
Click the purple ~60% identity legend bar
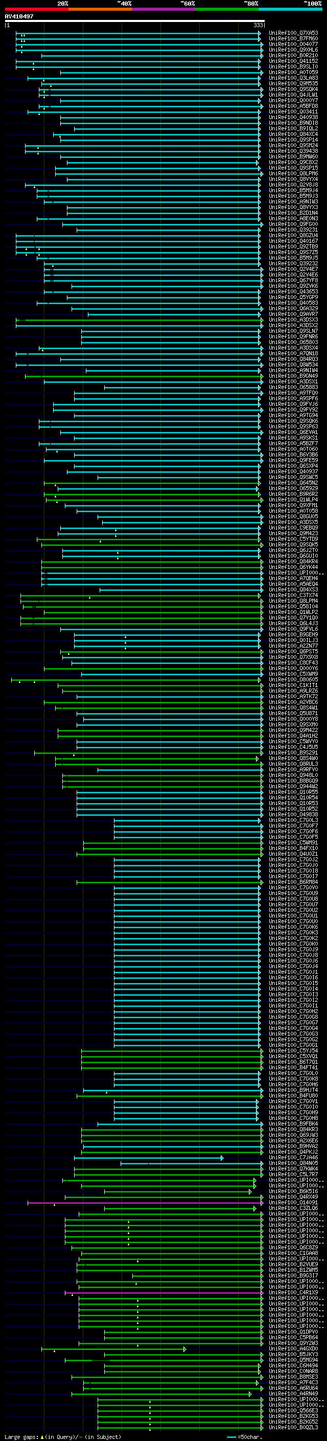[x=163, y=9]
